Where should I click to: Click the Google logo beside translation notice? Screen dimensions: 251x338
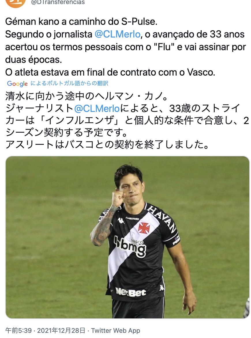click(x=17, y=83)
